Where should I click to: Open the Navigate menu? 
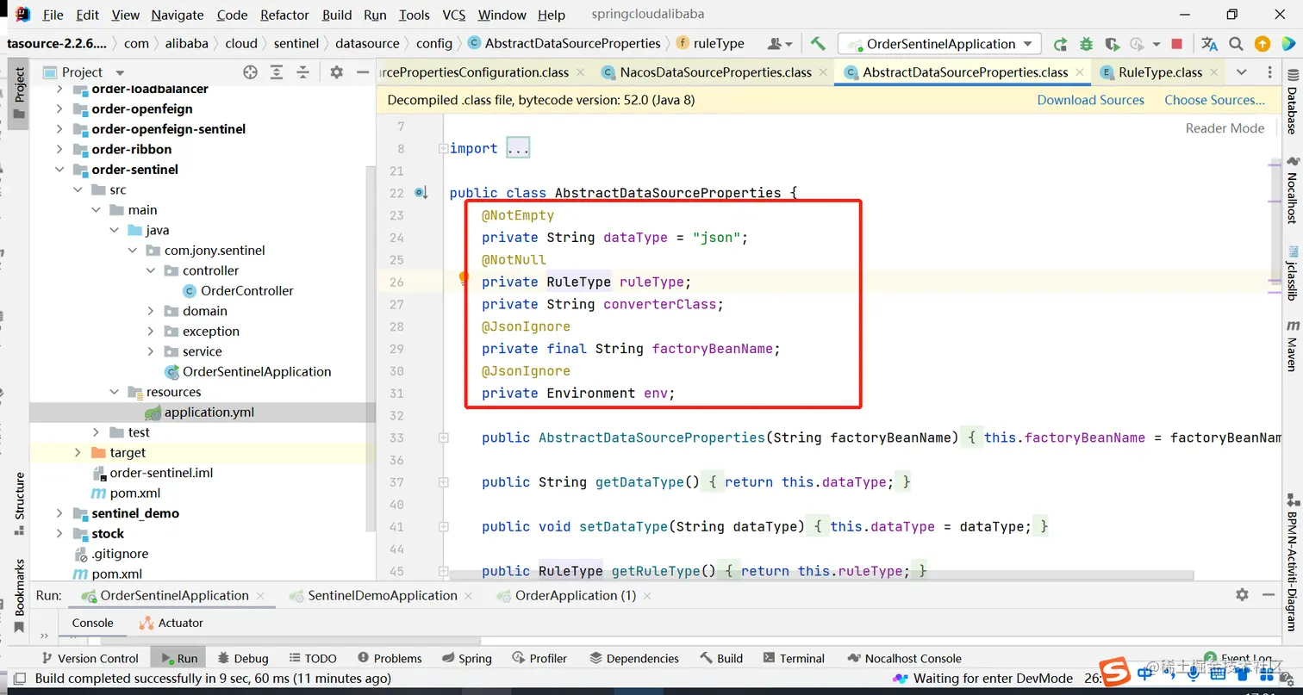pyautogui.click(x=178, y=15)
